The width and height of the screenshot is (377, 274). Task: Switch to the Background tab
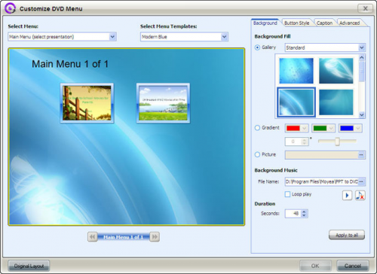[x=265, y=23]
